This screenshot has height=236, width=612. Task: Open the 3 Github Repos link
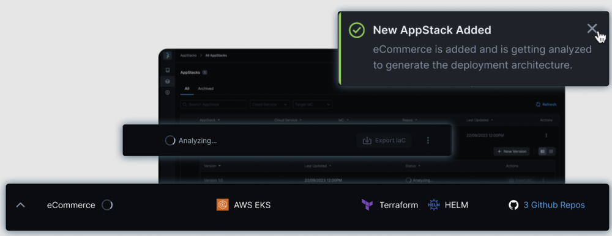point(554,205)
